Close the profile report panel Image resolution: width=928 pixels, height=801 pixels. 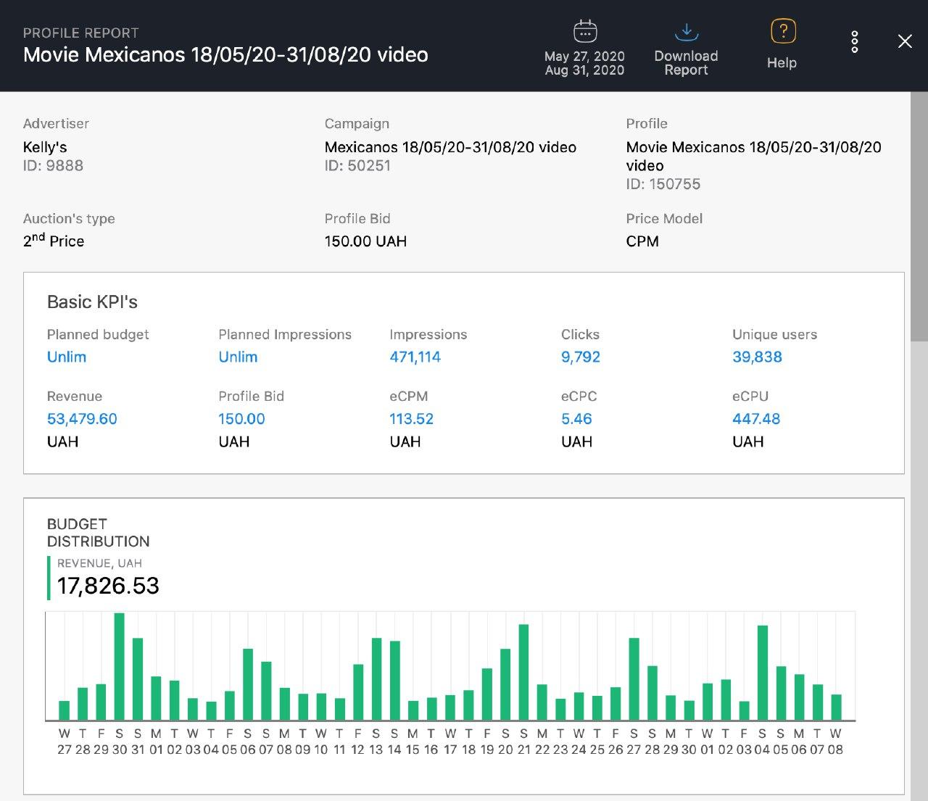[905, 41]
